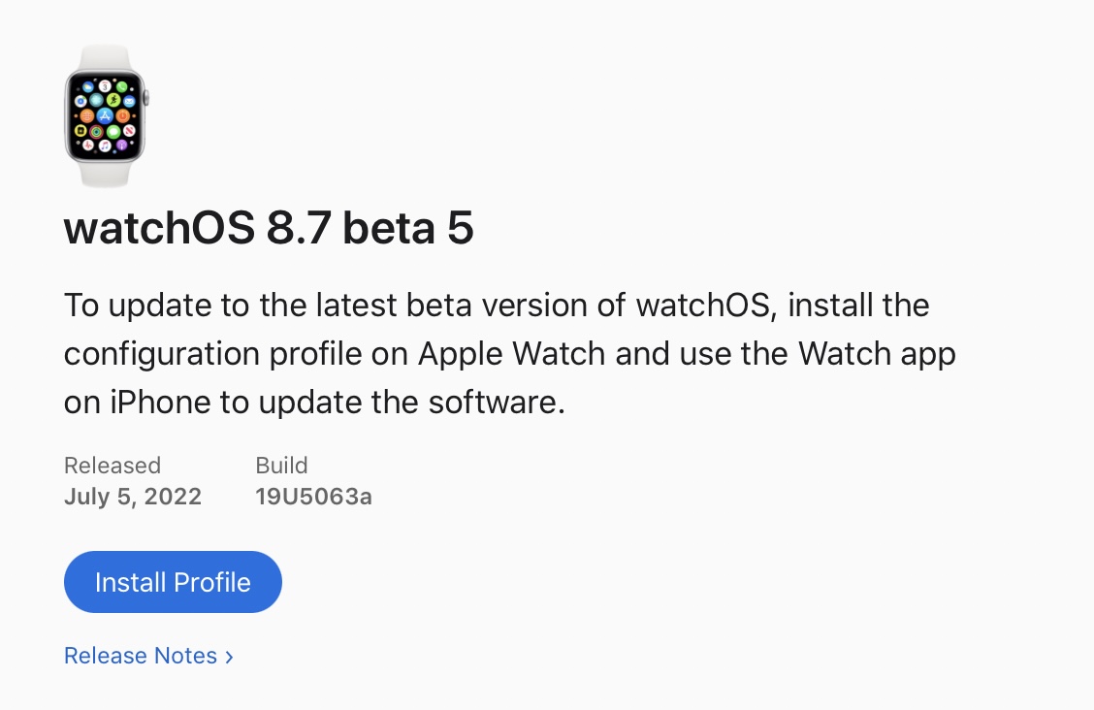Click the Apple Watch digital crown

tap(145, 98)
